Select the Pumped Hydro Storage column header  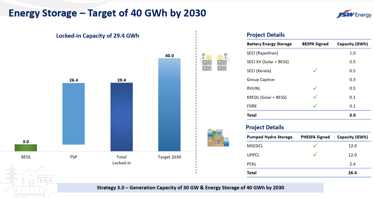pyautogui.click(x=270, y=137)
